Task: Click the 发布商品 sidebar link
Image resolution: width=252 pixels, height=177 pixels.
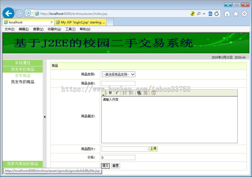Action: (x=23, y=75)
